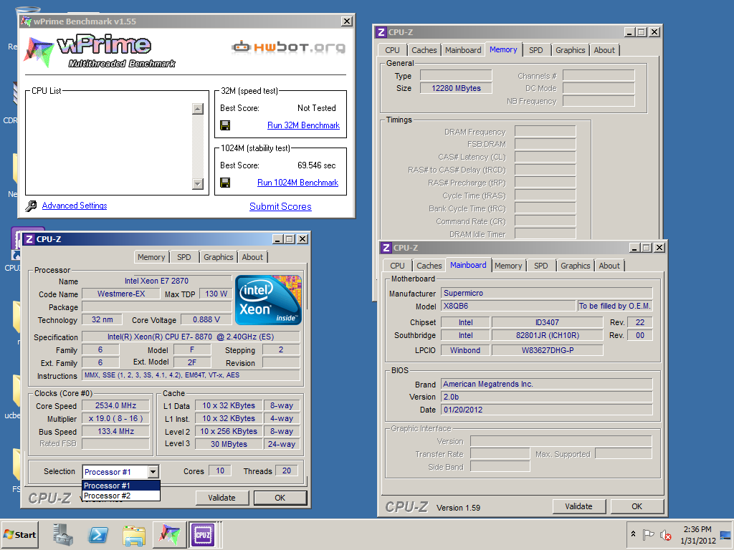Open Graphics tab in Mainboard CPU-Z window

tap(576, 266)
